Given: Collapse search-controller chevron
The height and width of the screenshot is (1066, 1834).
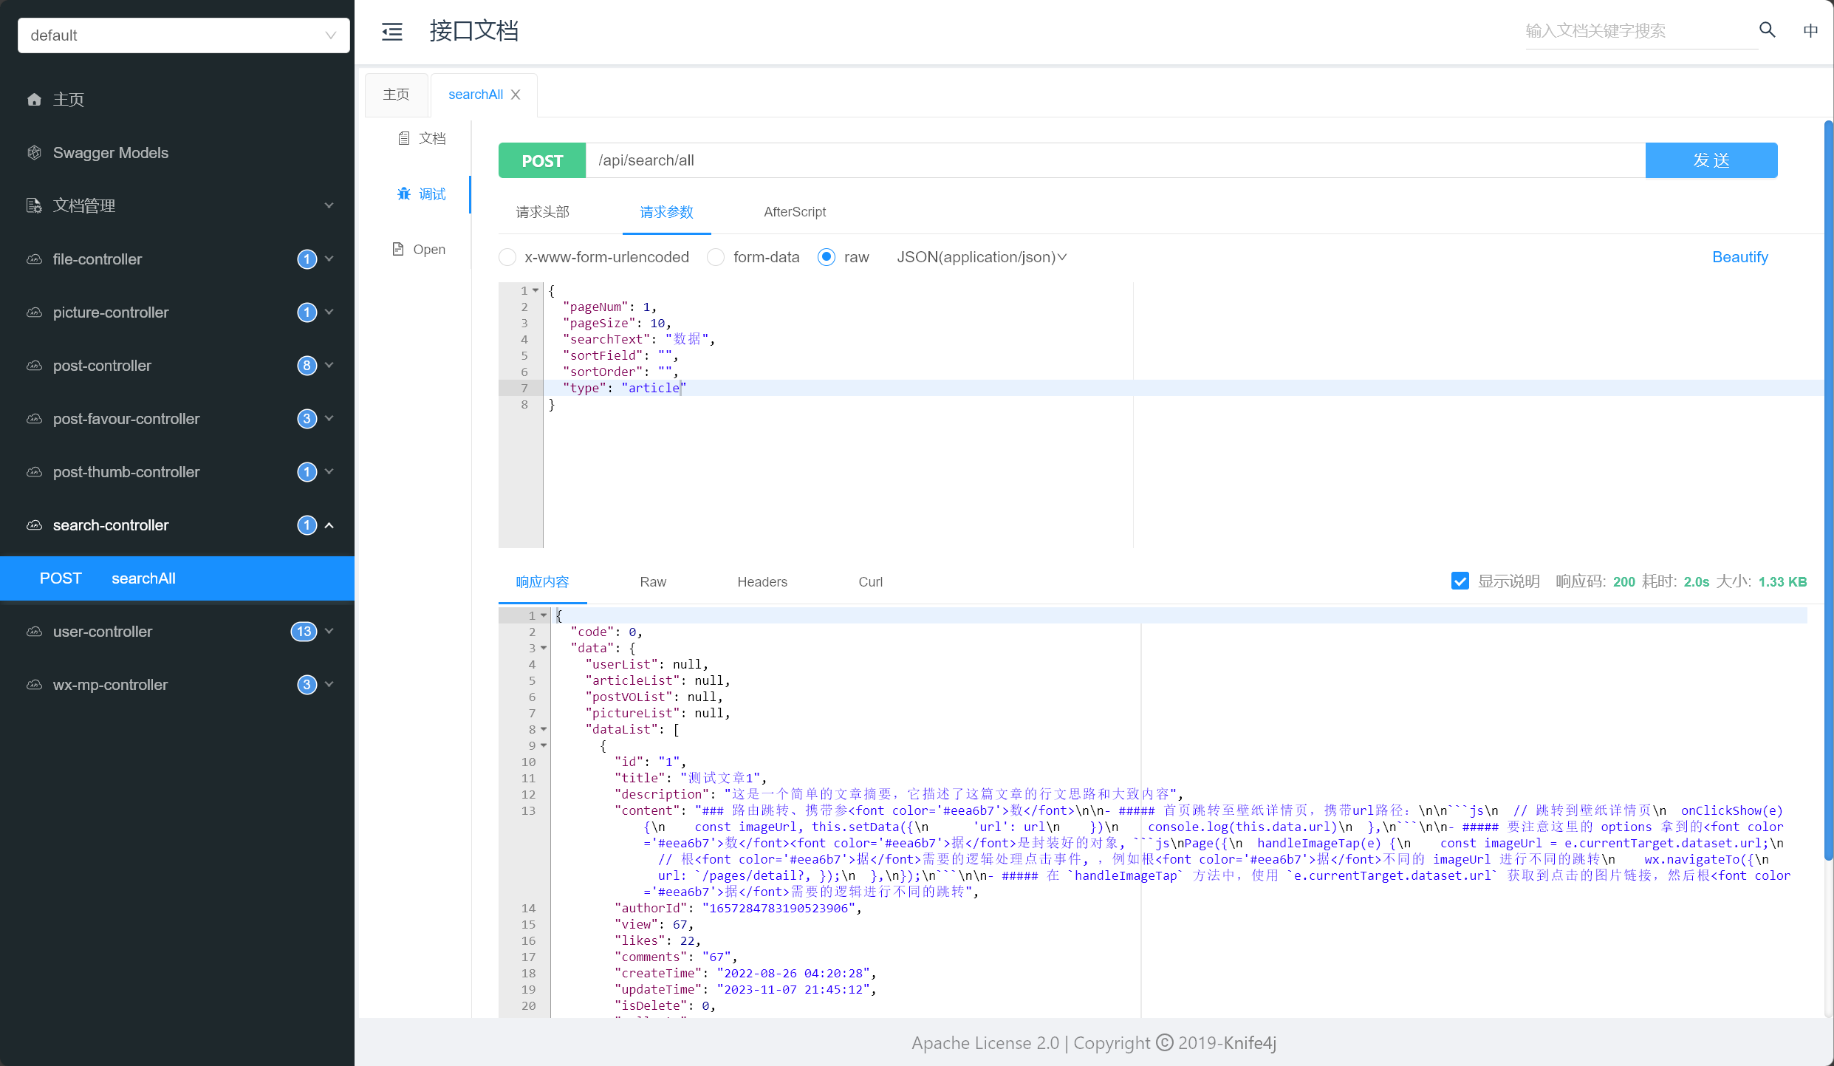Looking at the screenshot, I should 329,525.
